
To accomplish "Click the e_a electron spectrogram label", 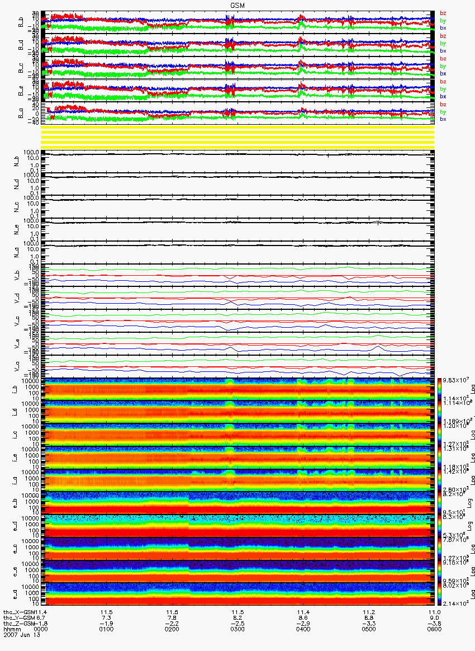I will (x=15, y=596).
